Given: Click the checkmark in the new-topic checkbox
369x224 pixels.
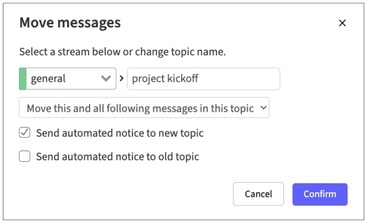Looking at the screenshot, I should pos(25,133).
